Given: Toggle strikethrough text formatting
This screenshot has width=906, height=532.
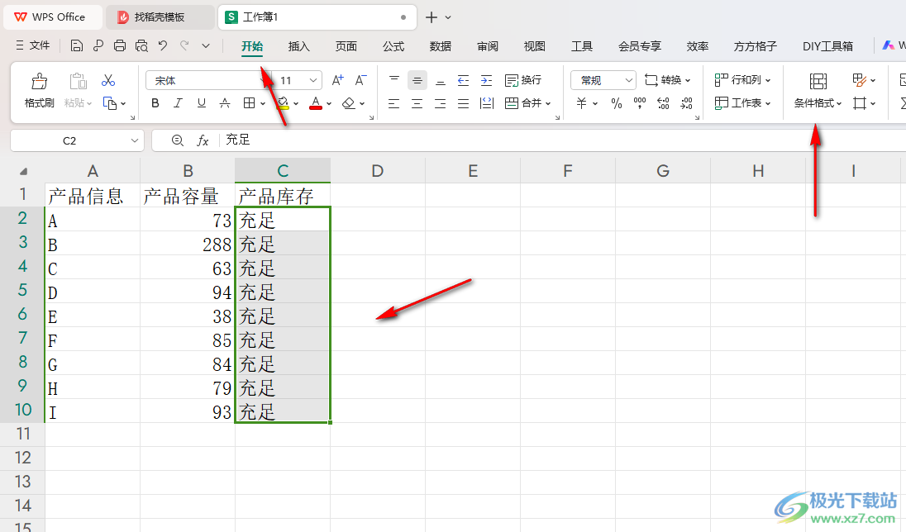Looking at the screenshot, I should pyautogui.click(x=225, y=103).
